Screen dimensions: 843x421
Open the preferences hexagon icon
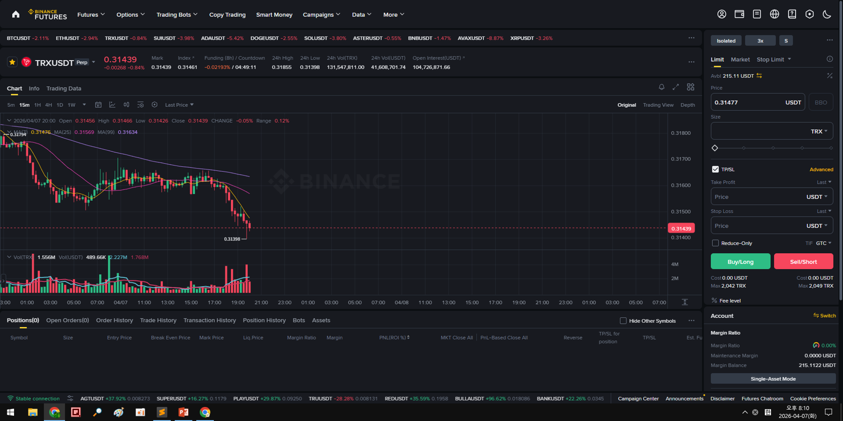(x=810, y=14)
